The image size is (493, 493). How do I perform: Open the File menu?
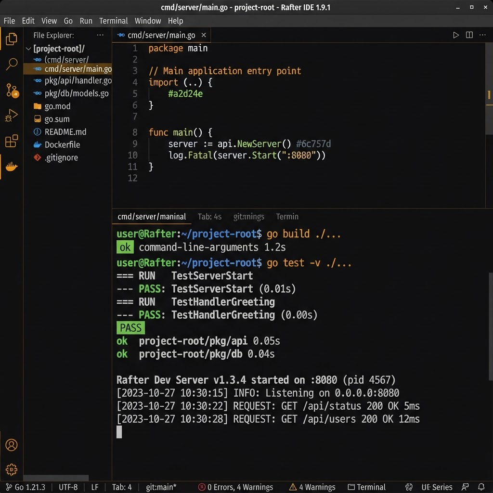[x=10, y=21]
